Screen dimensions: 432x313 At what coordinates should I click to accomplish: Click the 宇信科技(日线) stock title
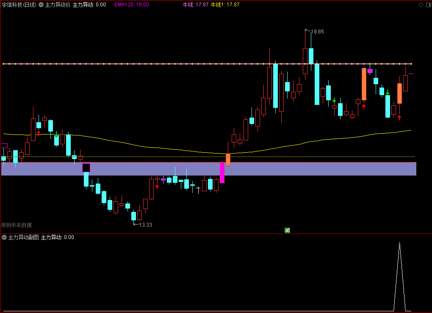coord(19,5)
